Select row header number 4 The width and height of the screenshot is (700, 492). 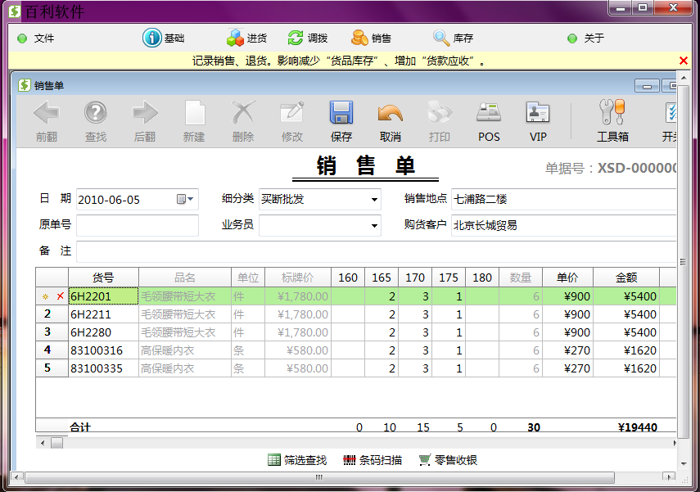(52, 350)
